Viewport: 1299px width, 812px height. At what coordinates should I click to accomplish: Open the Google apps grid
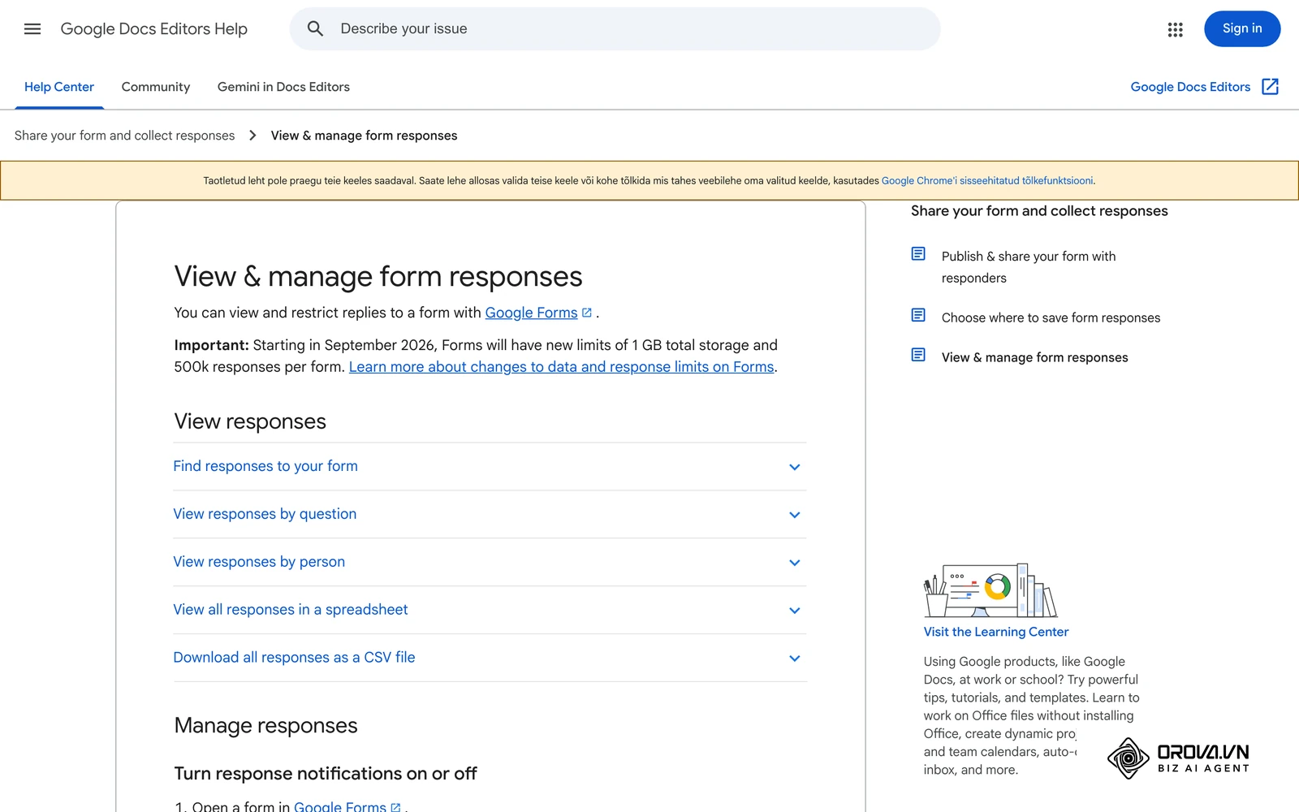click(1175, 29)
